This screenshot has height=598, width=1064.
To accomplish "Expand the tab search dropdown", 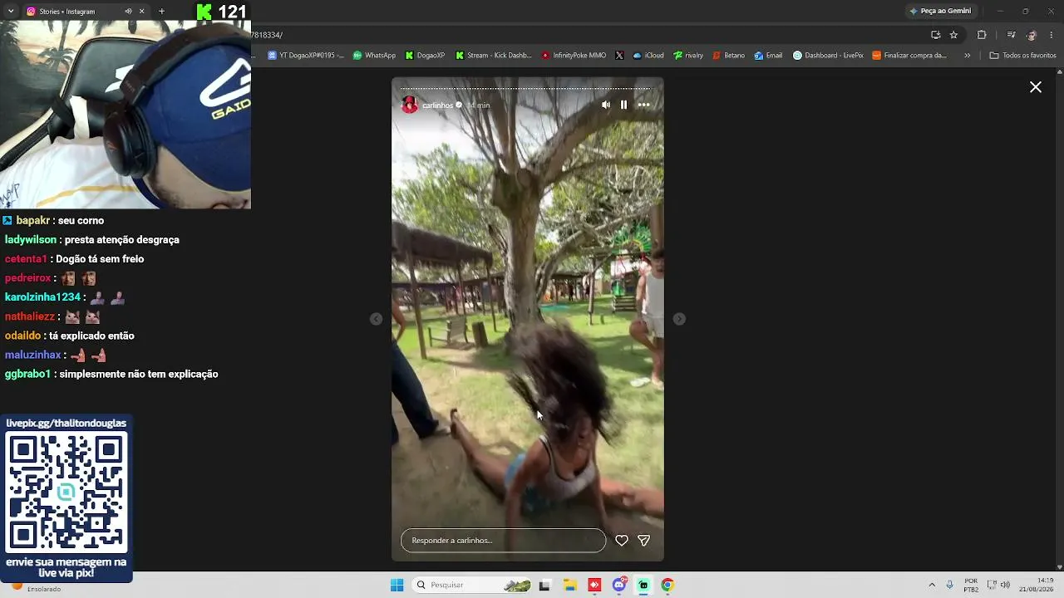I will [x=12, y=12].
